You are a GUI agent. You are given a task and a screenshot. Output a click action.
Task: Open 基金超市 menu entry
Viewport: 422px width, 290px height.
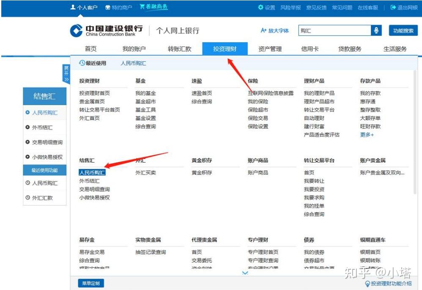pos(145,101)
